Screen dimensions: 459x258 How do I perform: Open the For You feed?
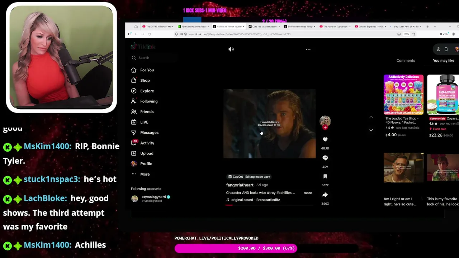pos(142,70)
